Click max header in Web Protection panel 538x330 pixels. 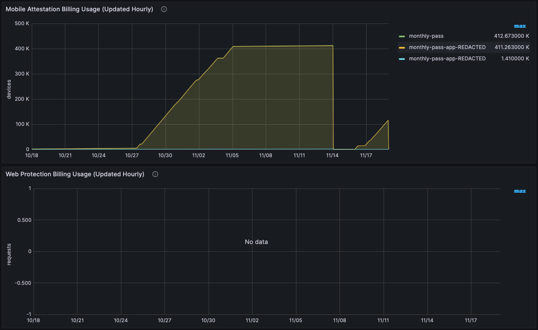520,191
